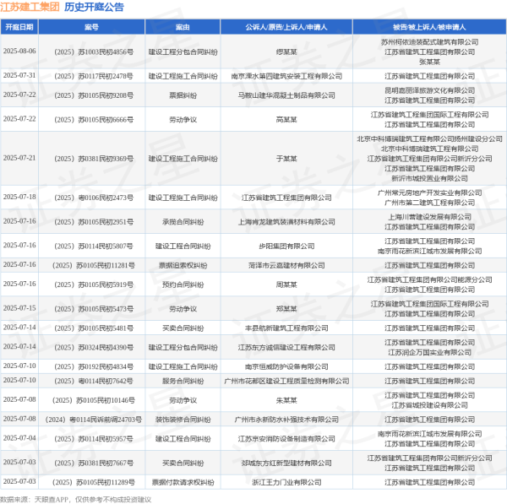Click defendant 昆明嘉丽泽旅游文化有限公司
Screen dimensions: 507x504
[430, 90]
